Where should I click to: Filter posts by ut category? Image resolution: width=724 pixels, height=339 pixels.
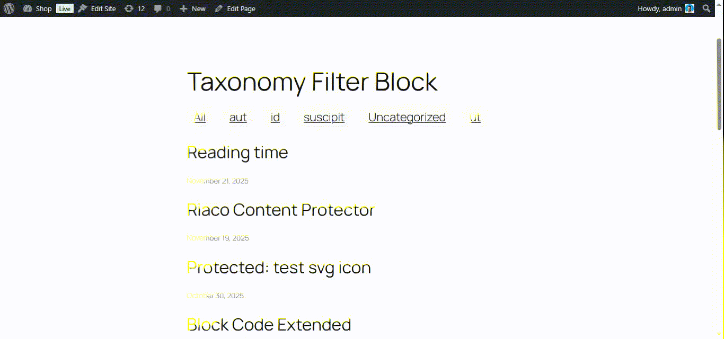[475, 117]
